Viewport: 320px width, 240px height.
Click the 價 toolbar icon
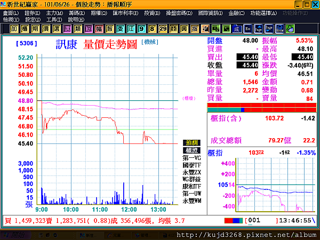click(46, 29)
